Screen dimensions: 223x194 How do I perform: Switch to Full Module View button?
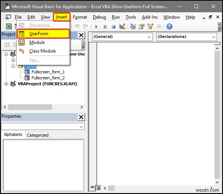point(98,188)
